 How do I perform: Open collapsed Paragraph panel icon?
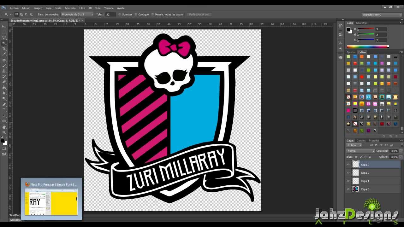(x=341, y=49)
